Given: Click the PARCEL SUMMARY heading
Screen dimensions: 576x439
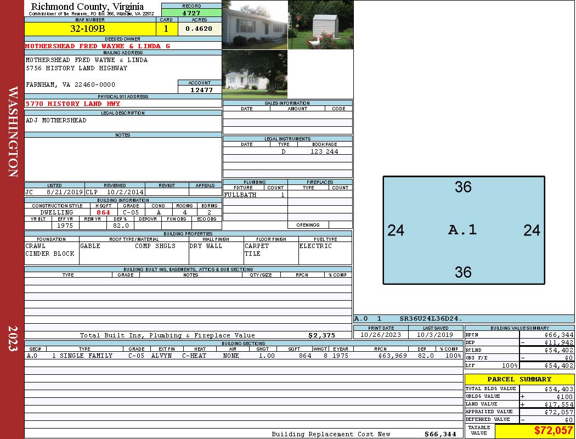Looking at the screenshot, I should 519,379.
